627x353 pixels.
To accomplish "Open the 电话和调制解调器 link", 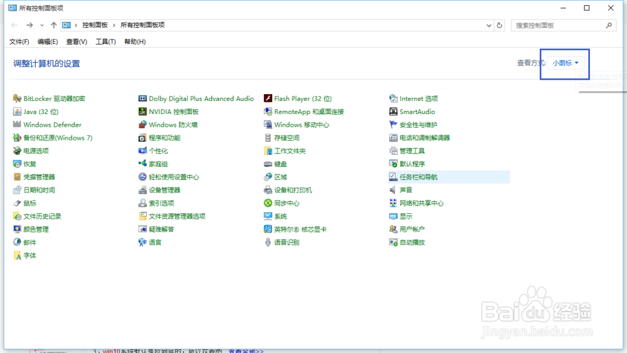I will [424, 138].
